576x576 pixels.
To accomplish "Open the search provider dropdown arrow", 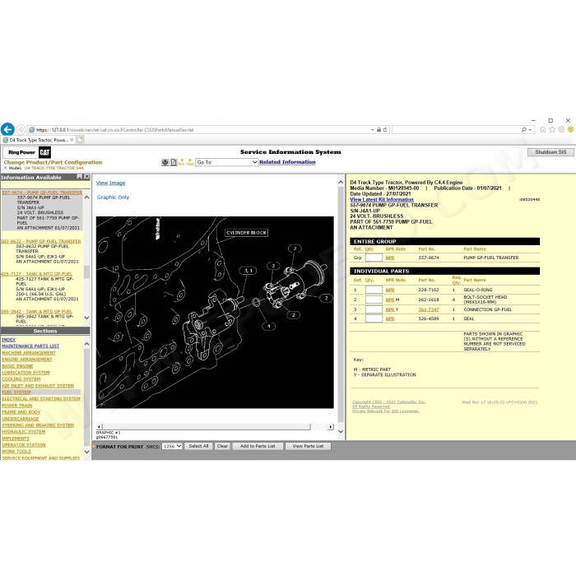I will (x=530, y=130).
